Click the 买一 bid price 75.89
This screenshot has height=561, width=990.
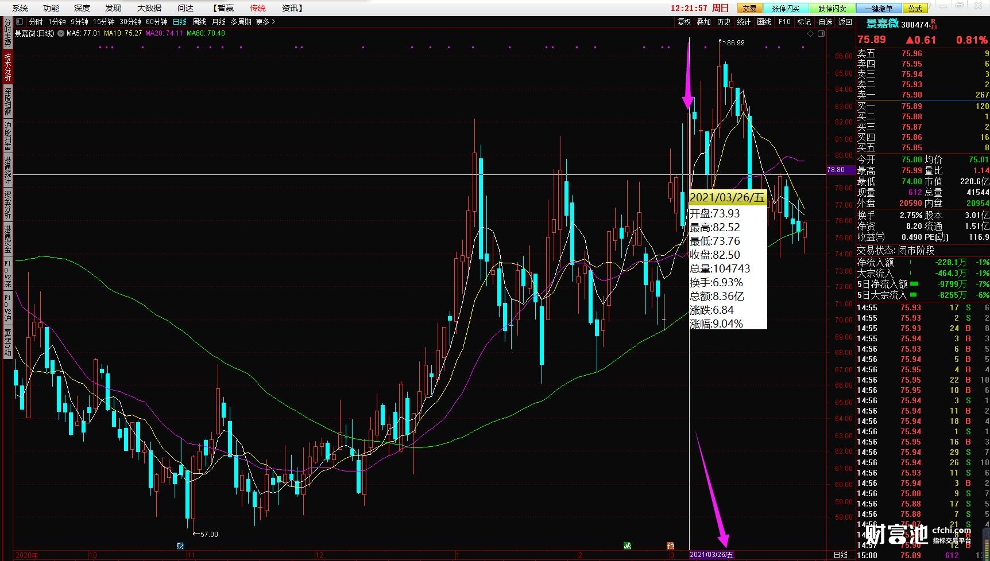point(911,106)
